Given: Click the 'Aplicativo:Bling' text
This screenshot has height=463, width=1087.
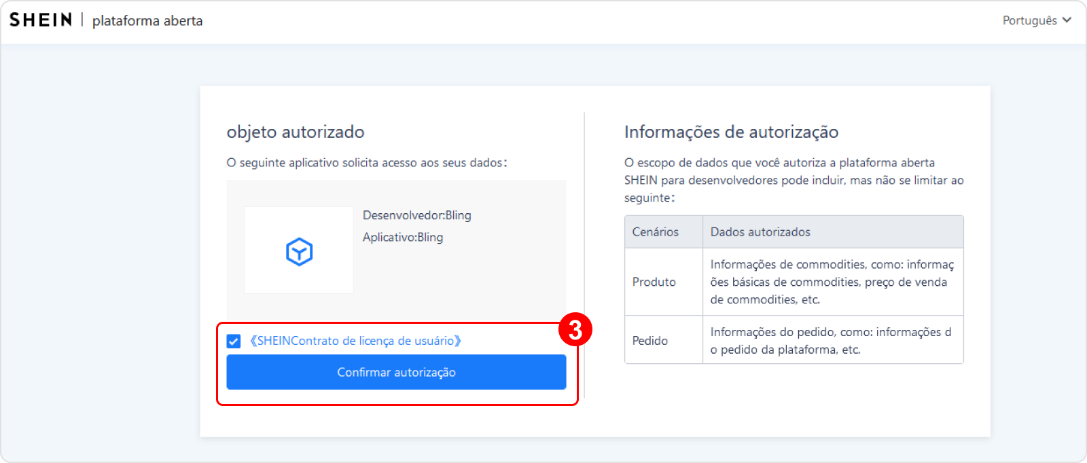Looking at the screenshot, I should (x=403, y=237).
